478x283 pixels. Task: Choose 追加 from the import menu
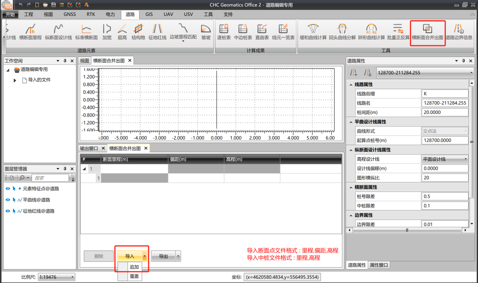click(x=134, y=267)
